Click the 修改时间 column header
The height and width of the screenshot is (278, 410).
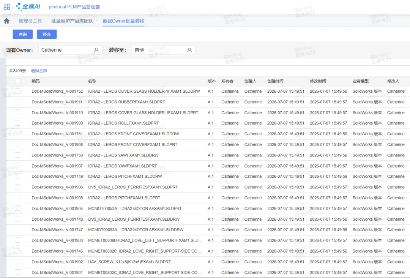tap(318, 81)
